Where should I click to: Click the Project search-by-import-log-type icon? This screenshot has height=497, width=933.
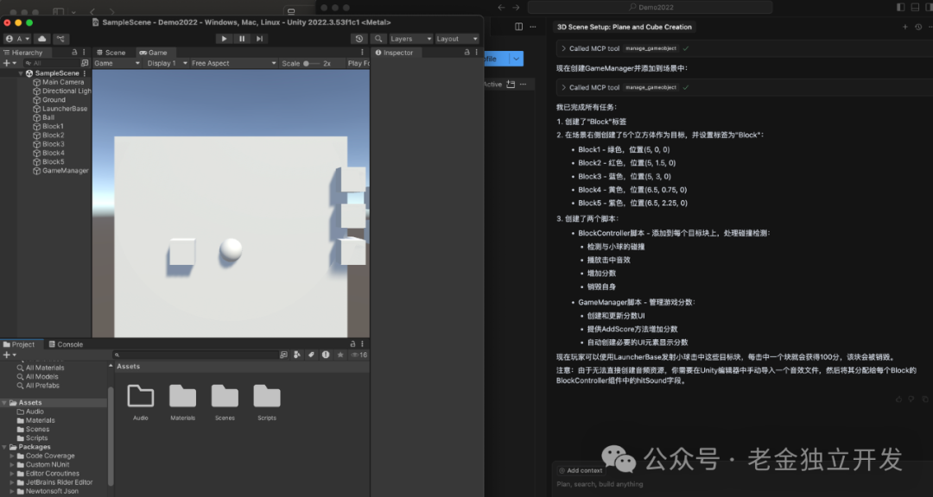tap(326, 355)
